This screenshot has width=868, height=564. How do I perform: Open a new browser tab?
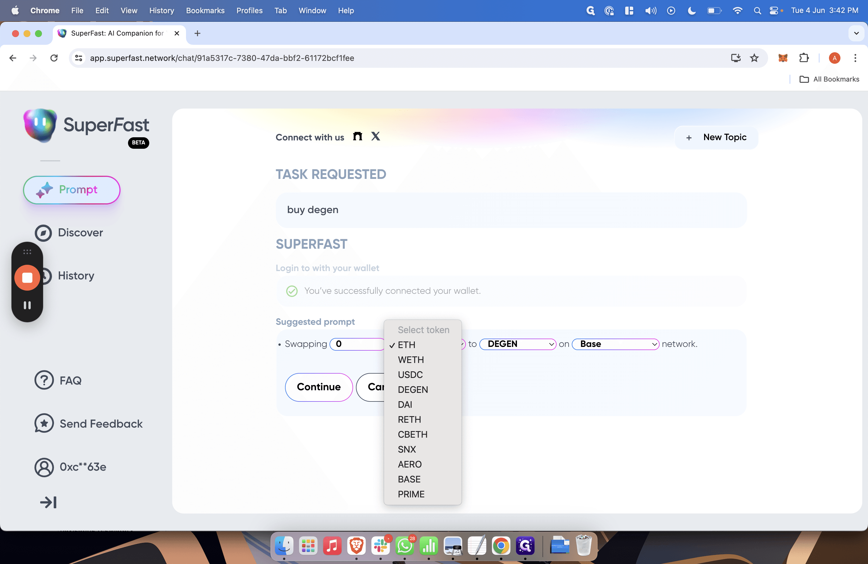pos(197,33)
